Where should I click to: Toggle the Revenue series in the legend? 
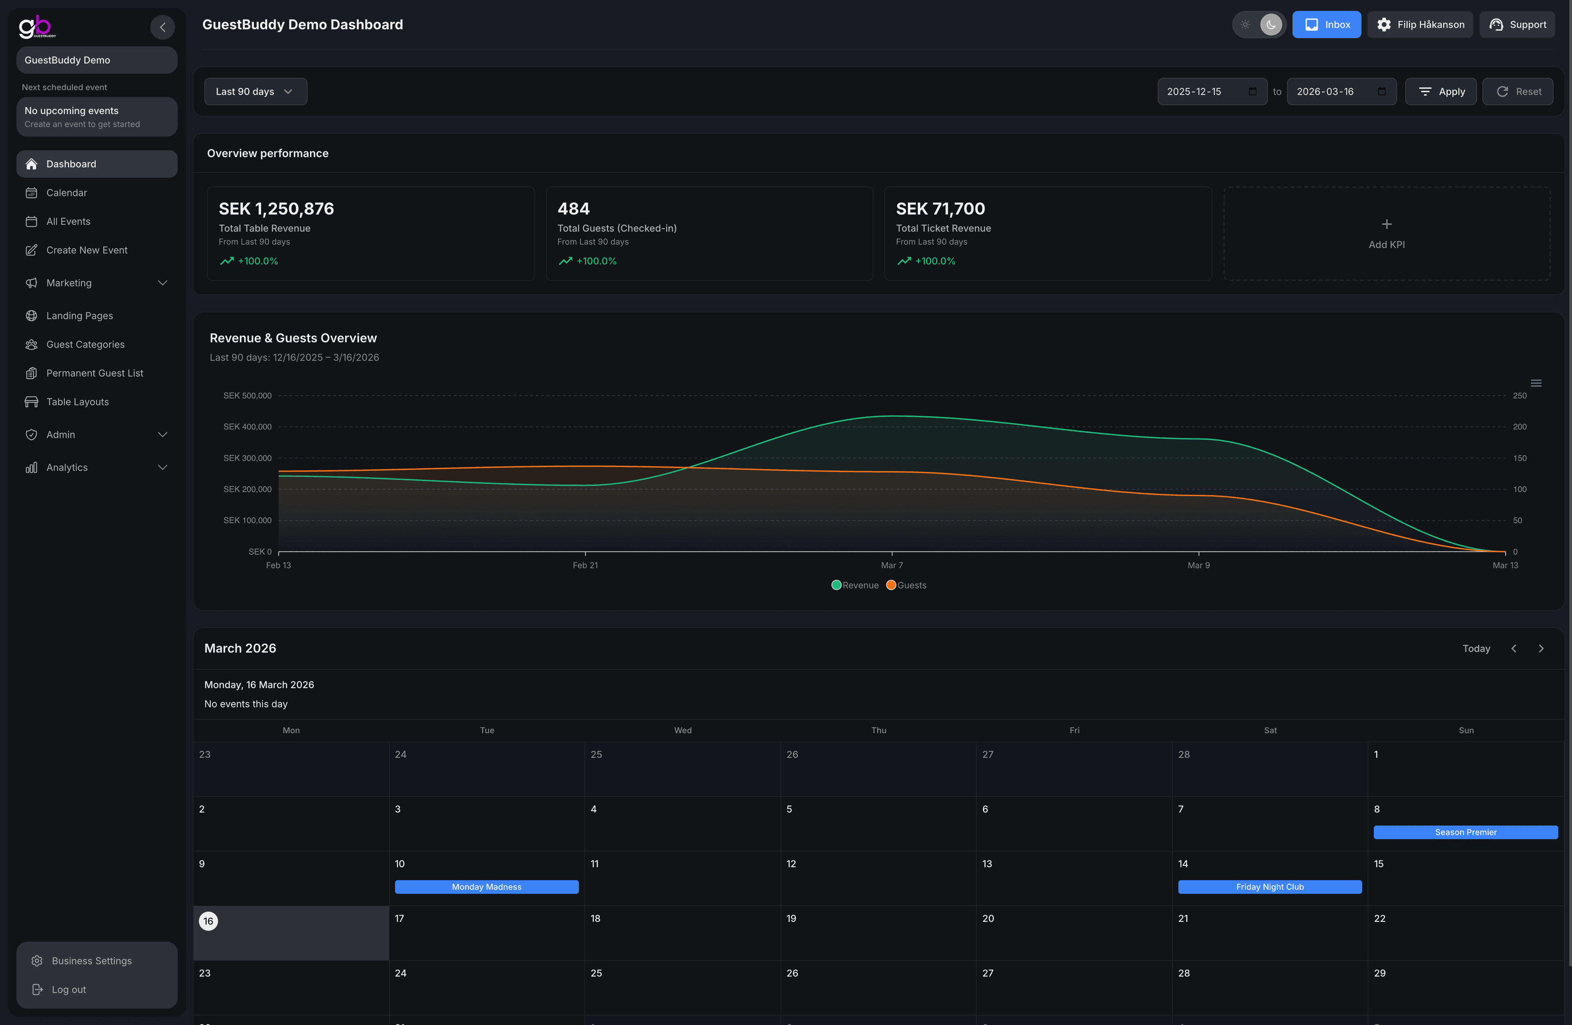[x=855, y=585]
